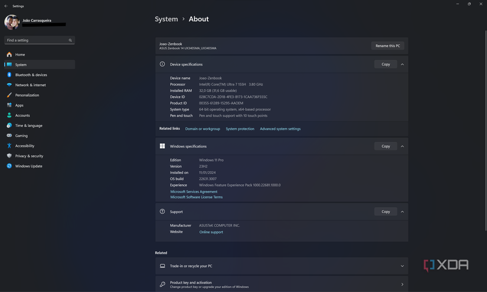Click the Installed RAM value 32,0 GB

click(x=218, y=91)
